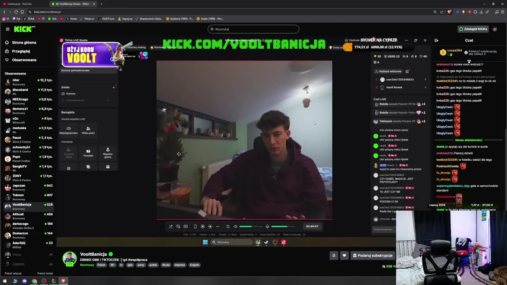Open xQc channel in the sidebar
507x285 pixels.
click(29, 120)
